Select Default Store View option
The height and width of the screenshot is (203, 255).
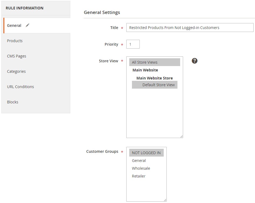tap(158, 85)
